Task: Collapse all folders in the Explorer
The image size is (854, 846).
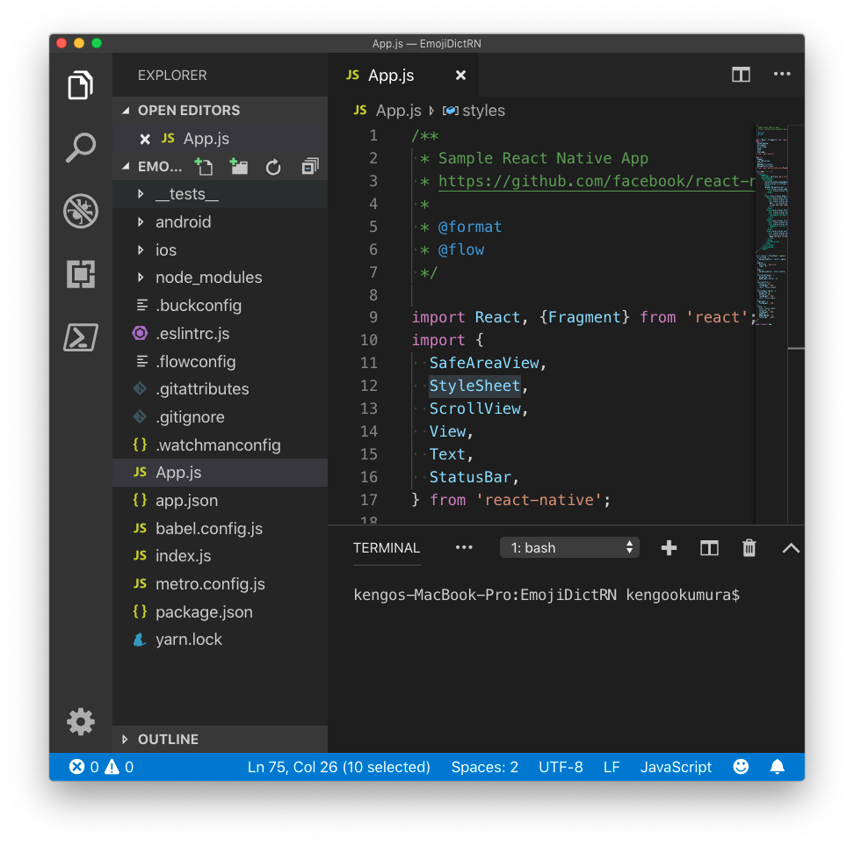Action: [x=309, y=166]
